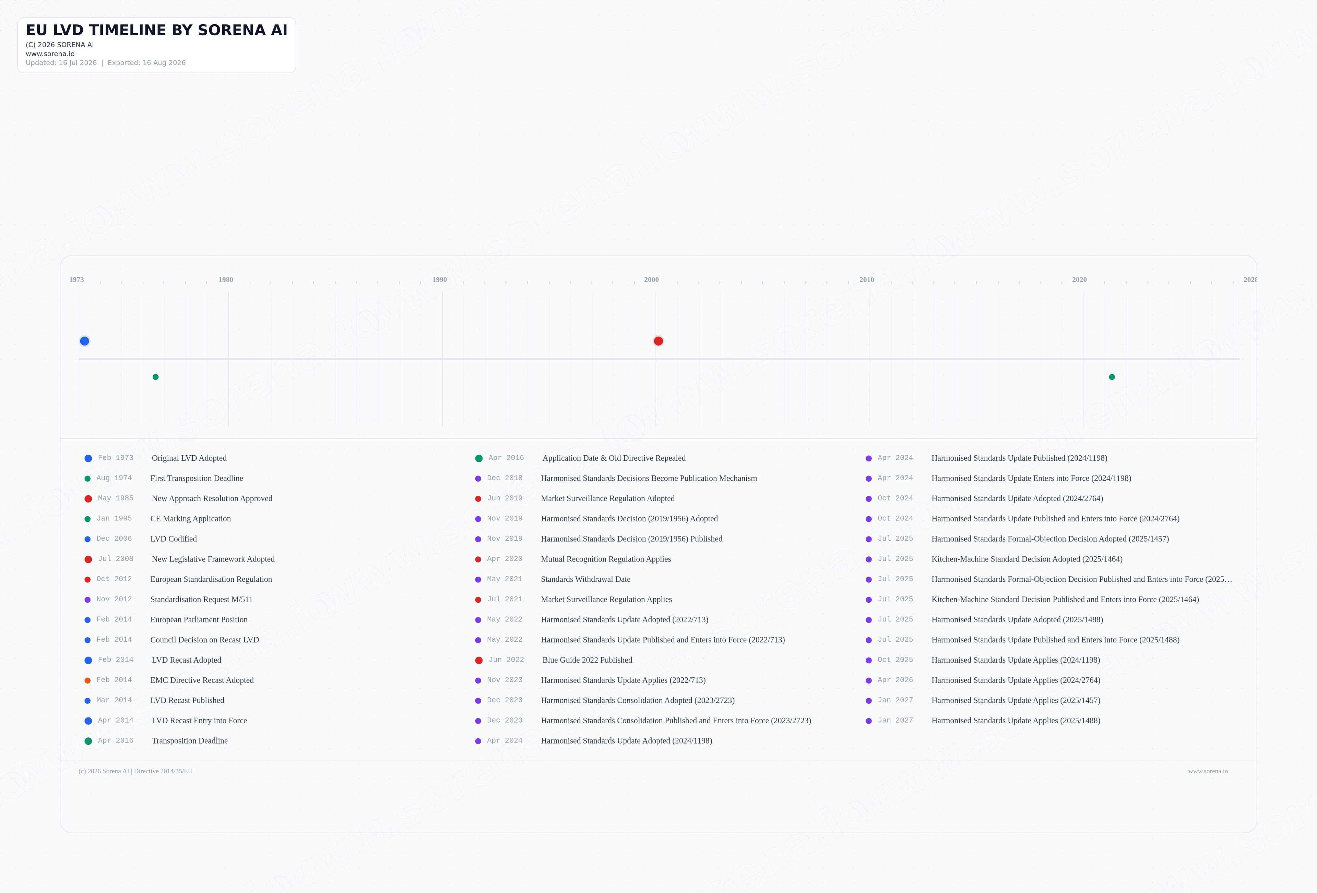Viewport: 1317px width, 893px height.
Task: Select the "CE Marking Application" entry
Action: pyautogui.click(x=190, y=519)
